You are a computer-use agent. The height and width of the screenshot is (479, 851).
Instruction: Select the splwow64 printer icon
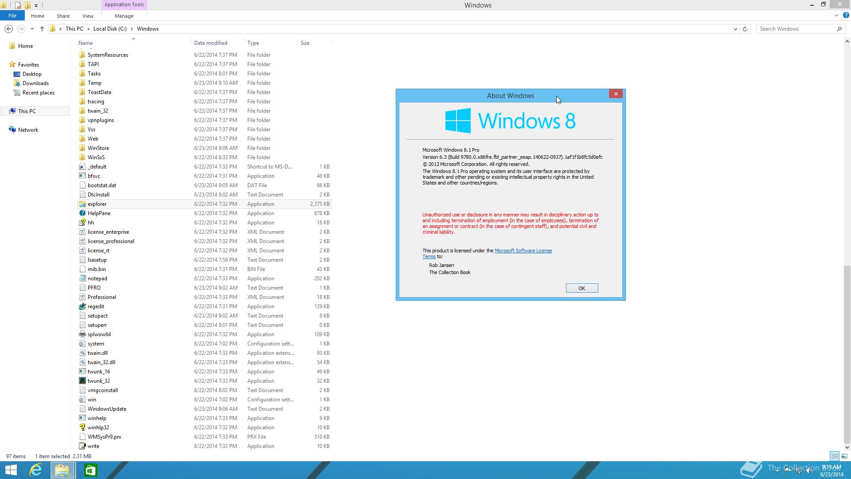[82, 334]
